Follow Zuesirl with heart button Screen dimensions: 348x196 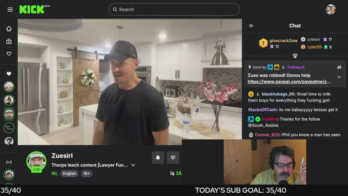pos(173,158)
